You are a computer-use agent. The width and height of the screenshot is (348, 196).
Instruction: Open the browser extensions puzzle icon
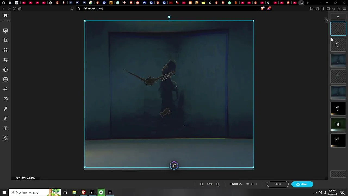pyautogui.click(x=312, y=8)
